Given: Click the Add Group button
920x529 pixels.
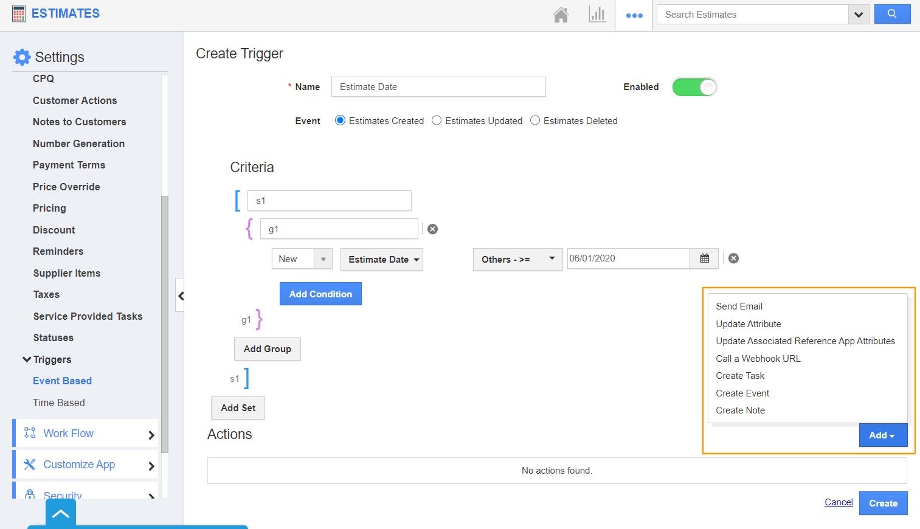Looking at the screenshot, I should click(268, 349).
